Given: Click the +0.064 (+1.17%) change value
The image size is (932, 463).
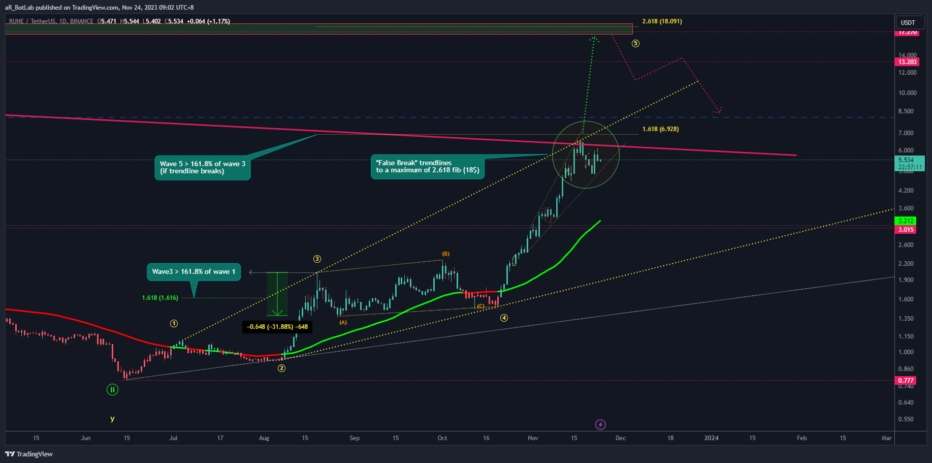Looking at the screenshot, I should click(x=208, y=21).
